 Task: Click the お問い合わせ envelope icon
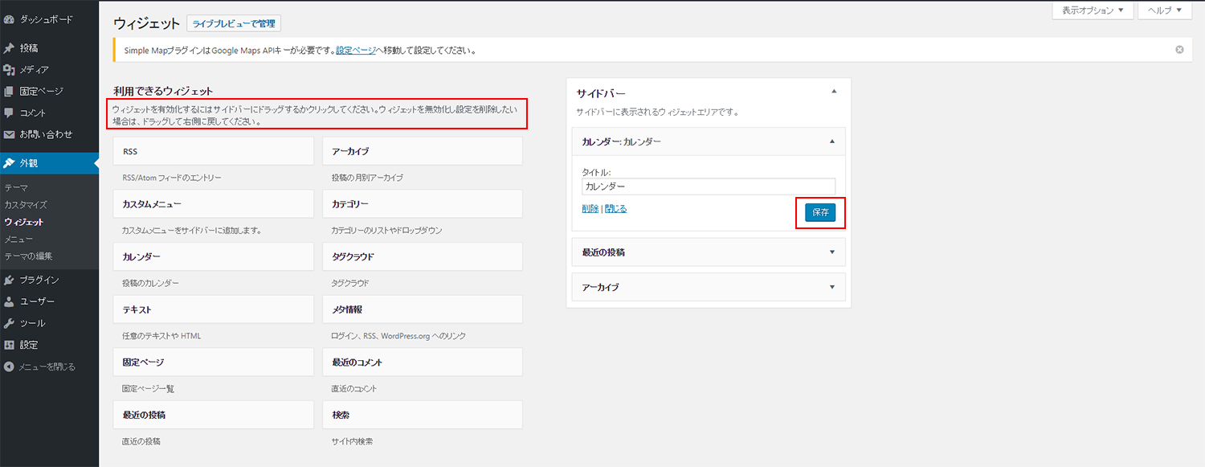pos(11,133)
